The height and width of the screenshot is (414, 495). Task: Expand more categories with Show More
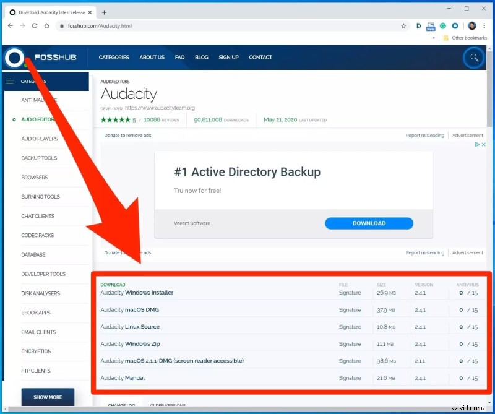coord(48,397)
